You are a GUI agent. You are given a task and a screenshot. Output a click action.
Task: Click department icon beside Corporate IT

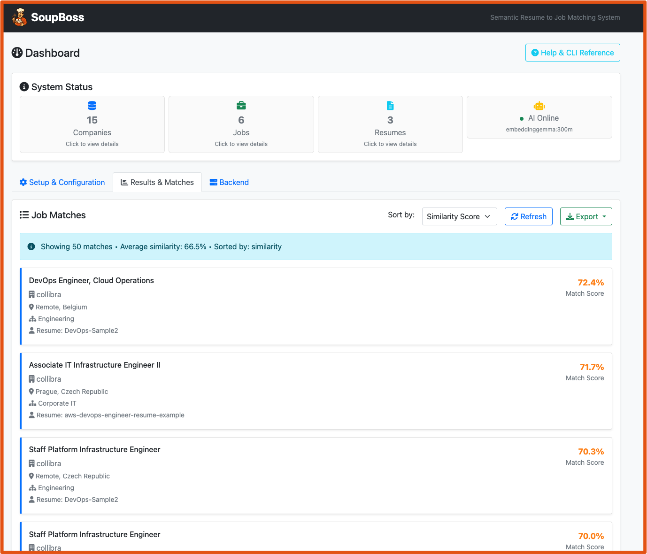32,403
